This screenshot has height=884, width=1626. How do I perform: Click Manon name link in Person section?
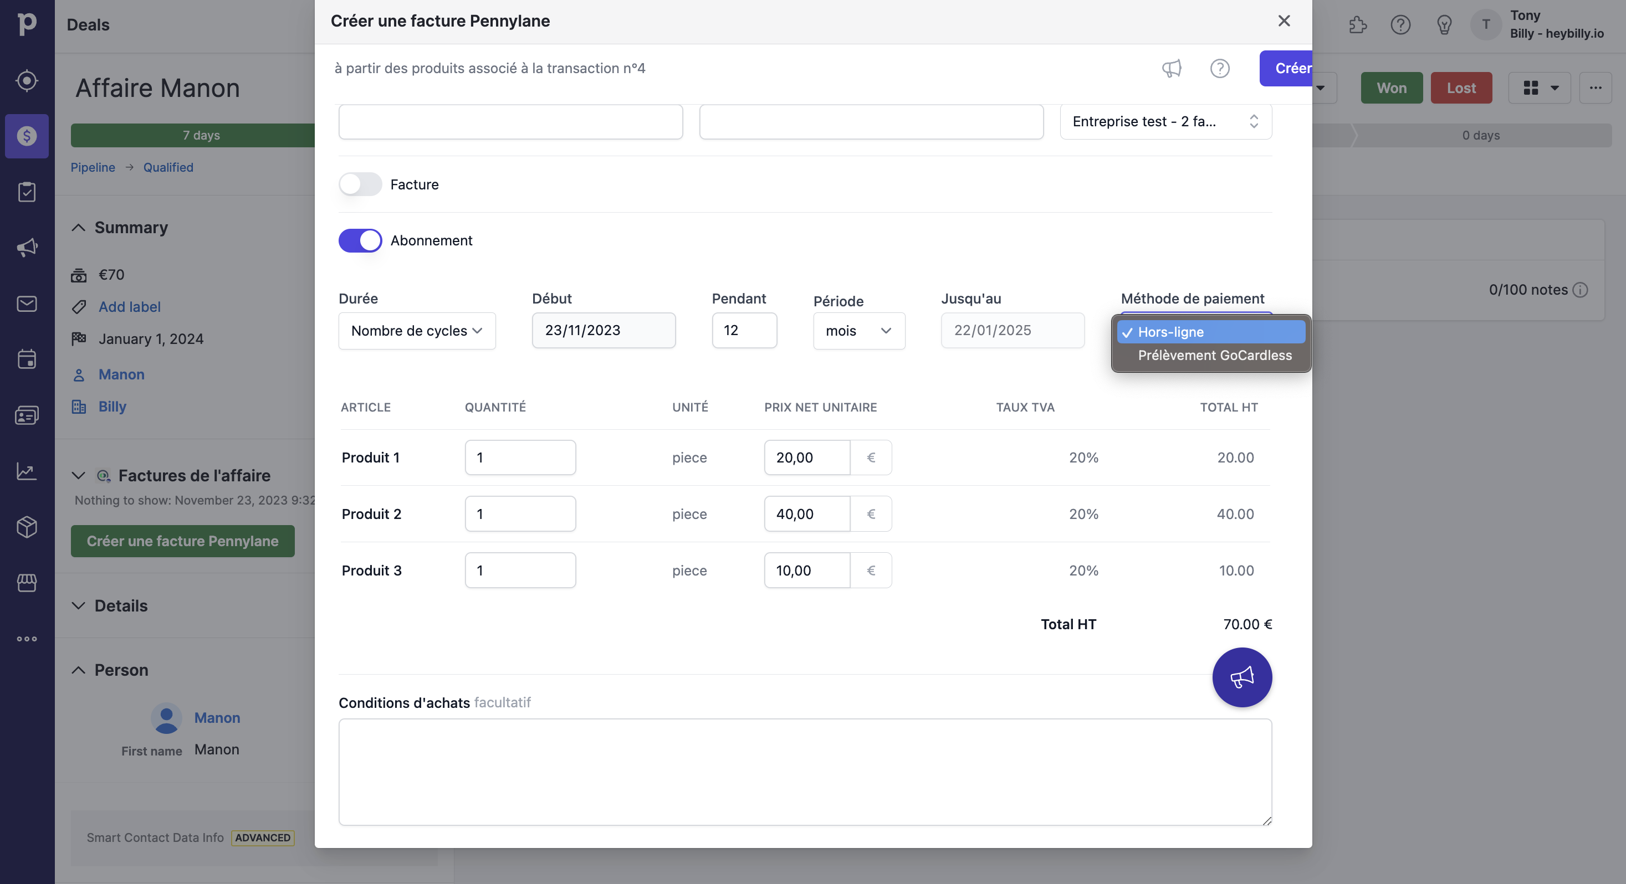(x=217, y=717)
